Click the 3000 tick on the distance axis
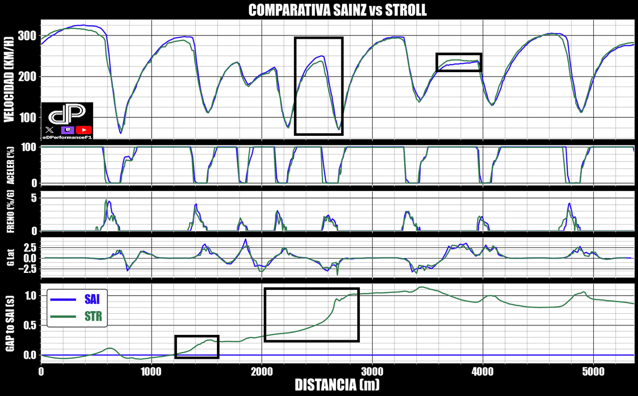Image resolution: width=638 pixels, height=396 pixels. pyautogui.click(x=372, y=371)
